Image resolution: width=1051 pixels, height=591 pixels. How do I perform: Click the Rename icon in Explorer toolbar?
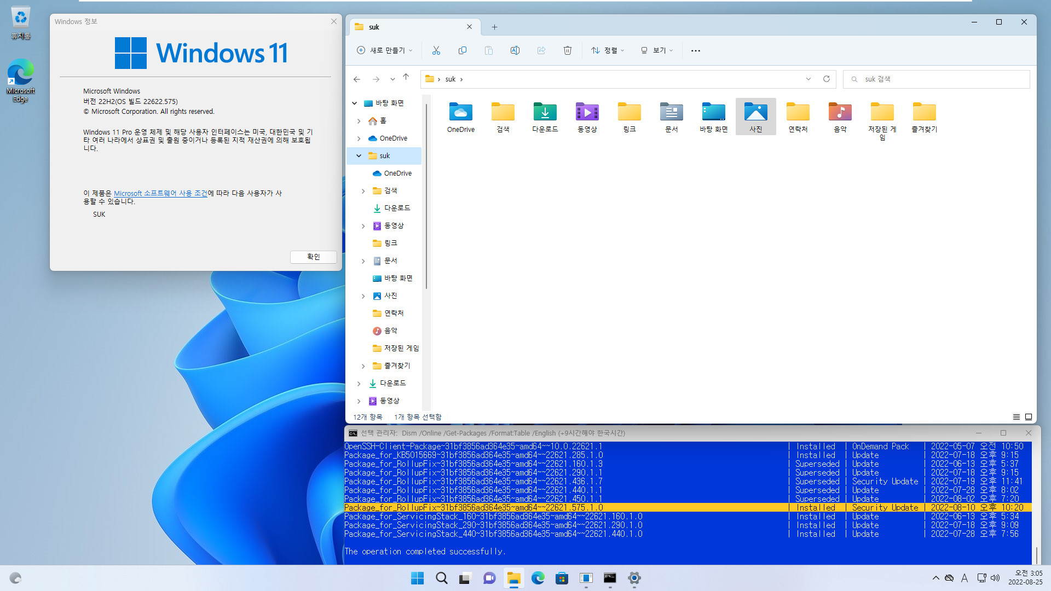(515, 50)
